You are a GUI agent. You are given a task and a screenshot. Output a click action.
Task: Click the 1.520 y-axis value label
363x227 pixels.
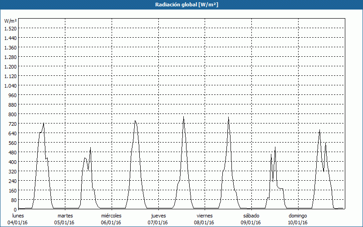(x=10, y=28)
